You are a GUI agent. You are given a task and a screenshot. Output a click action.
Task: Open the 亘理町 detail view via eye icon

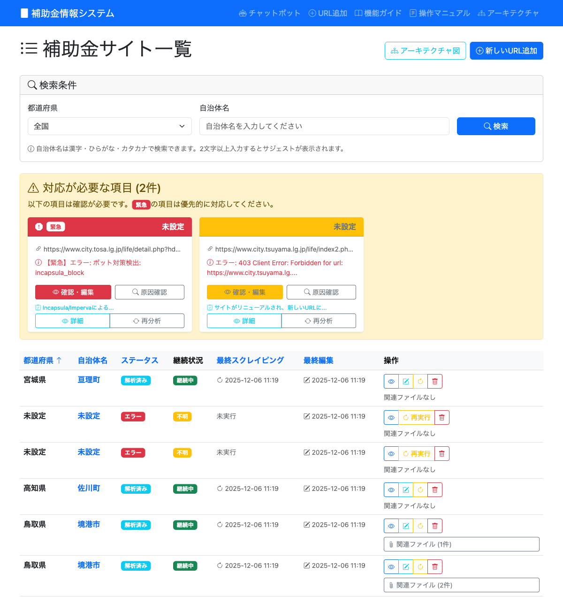391,381
